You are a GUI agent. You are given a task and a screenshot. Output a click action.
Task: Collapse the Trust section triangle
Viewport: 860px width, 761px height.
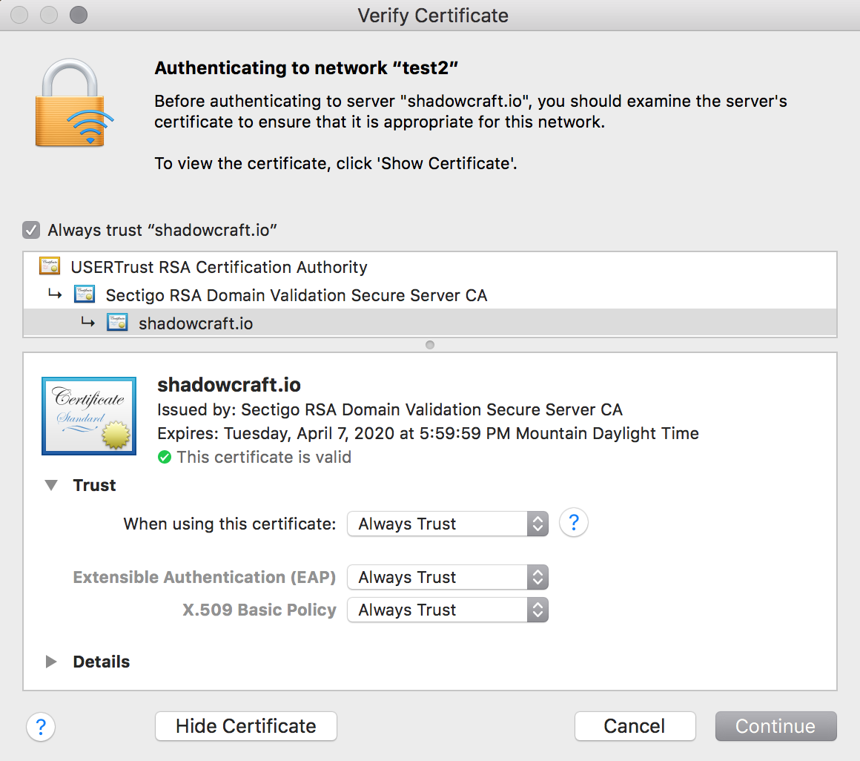click(52, 485)
